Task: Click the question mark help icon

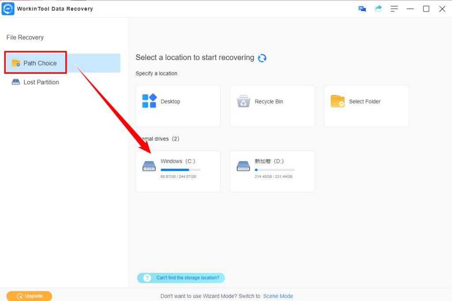Action: 147,278
